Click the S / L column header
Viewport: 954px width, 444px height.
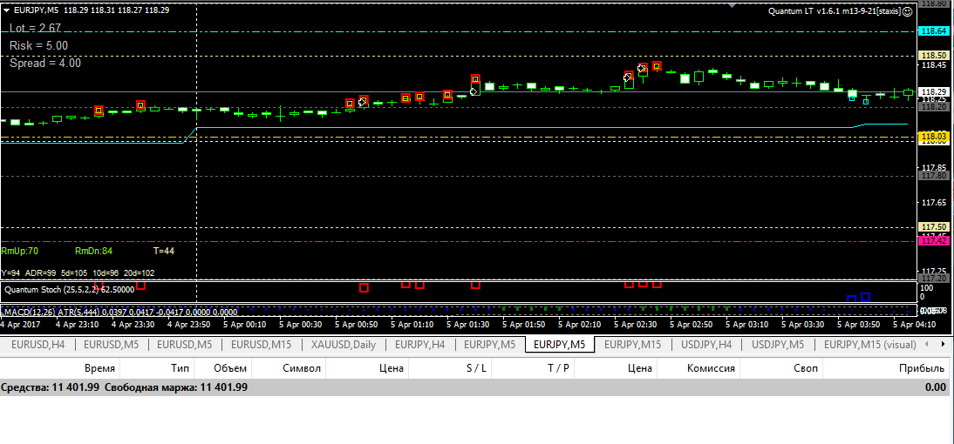[450, 368]
